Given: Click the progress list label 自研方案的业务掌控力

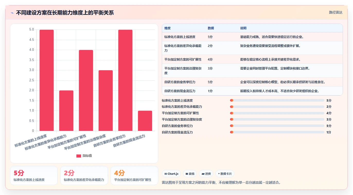Looking at the screenshot, I should [177, 126].
